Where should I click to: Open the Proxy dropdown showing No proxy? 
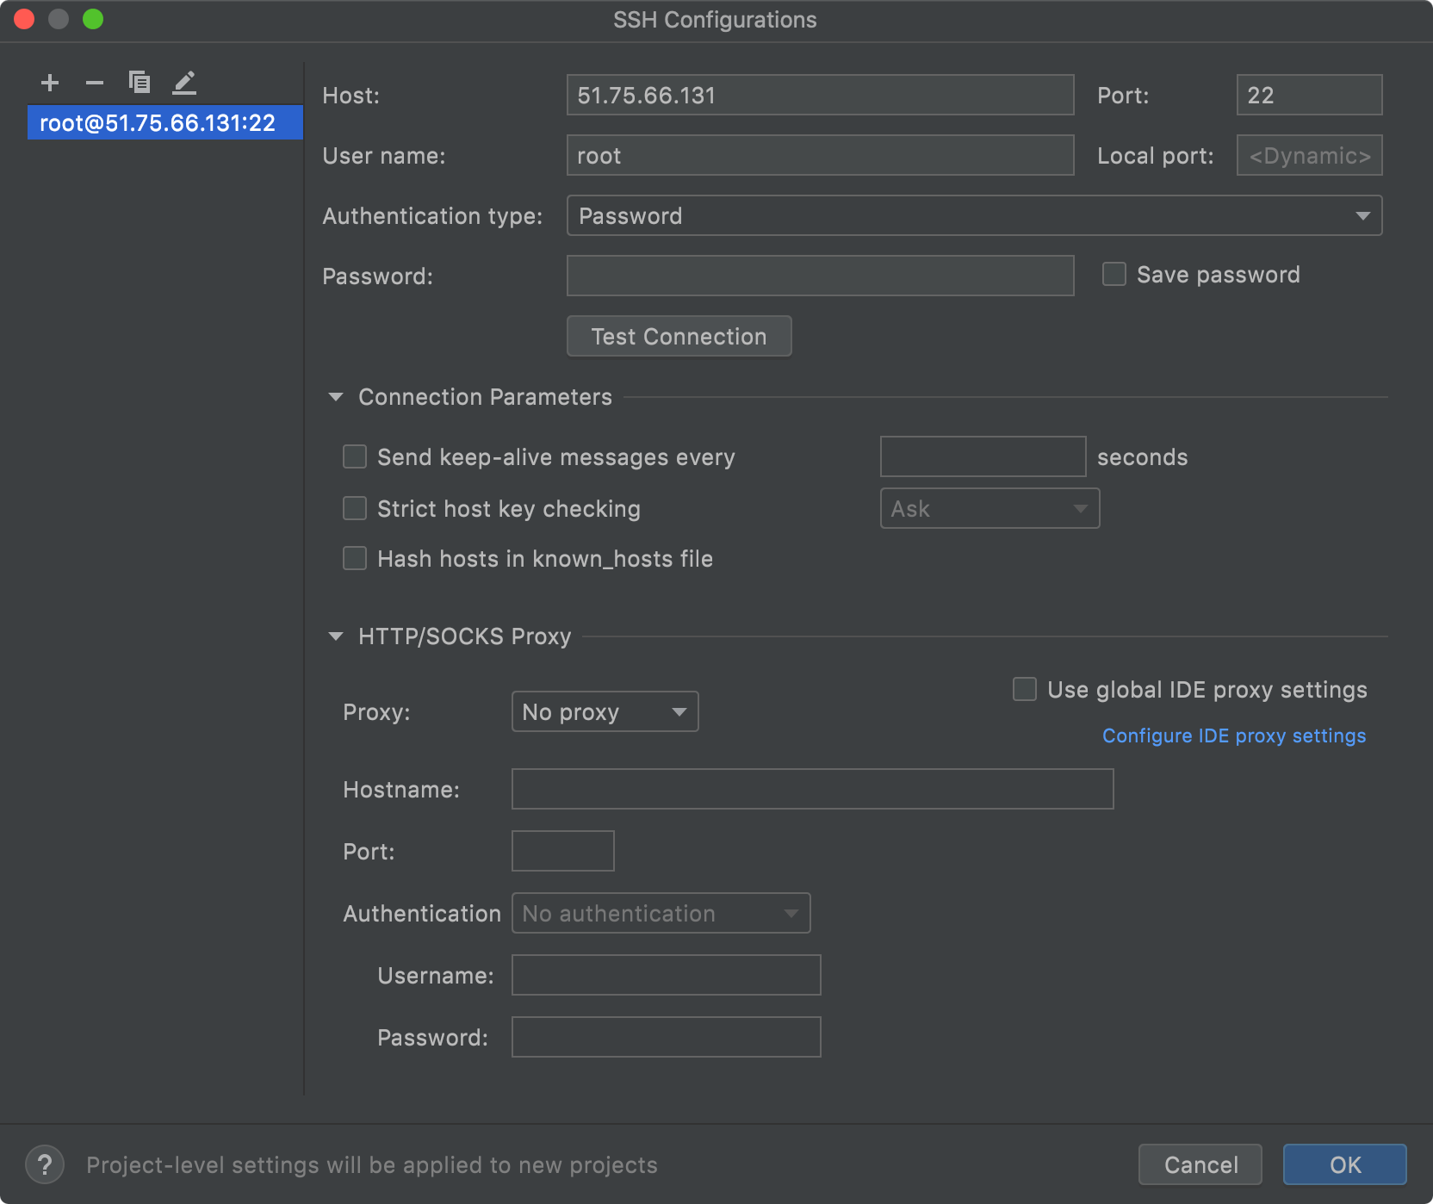(604, 711)
